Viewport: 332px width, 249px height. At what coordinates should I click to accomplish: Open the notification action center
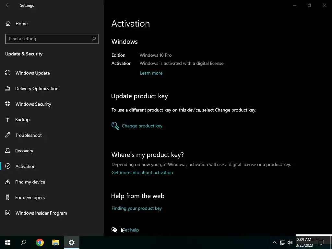click(x=321, y=243)
